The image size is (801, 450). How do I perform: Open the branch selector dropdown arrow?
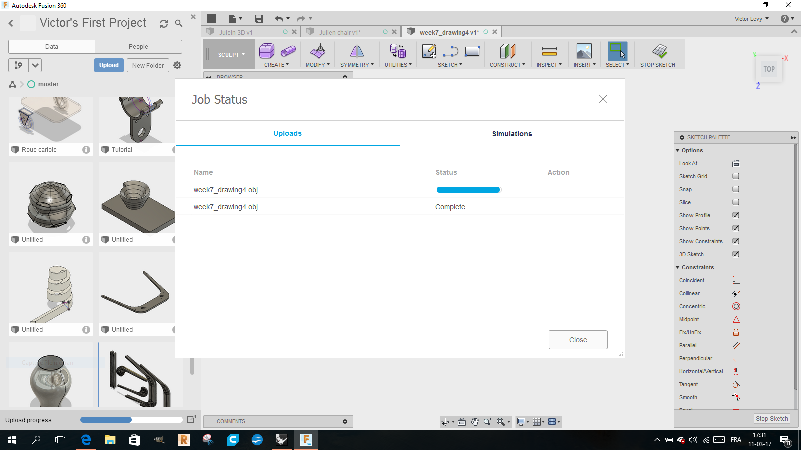tap(35, 65)
